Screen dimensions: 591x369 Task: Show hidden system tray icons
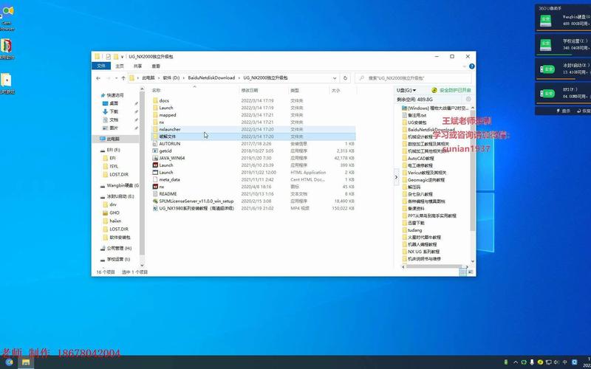tap(515, 362)
